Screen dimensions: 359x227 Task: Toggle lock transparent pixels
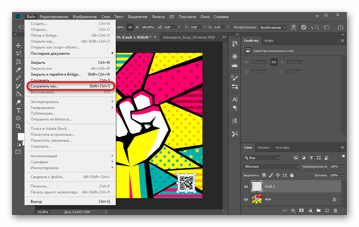[x=264, y=175]
